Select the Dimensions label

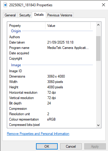tap(17, 76)
